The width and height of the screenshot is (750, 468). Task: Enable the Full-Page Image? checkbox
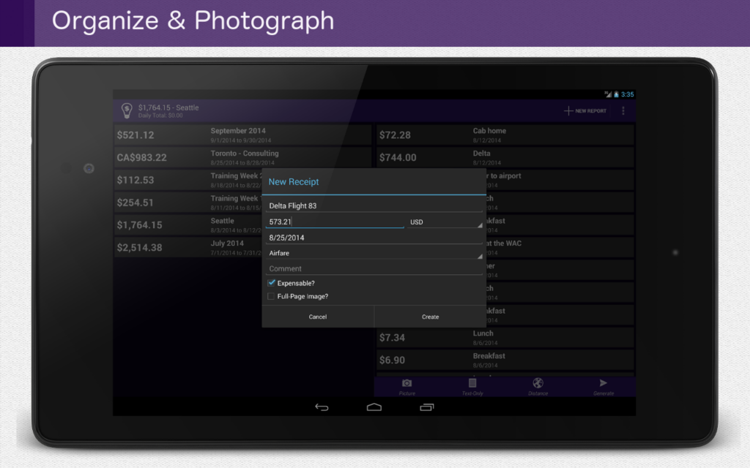pyautogui.click(x=271, y=296)
